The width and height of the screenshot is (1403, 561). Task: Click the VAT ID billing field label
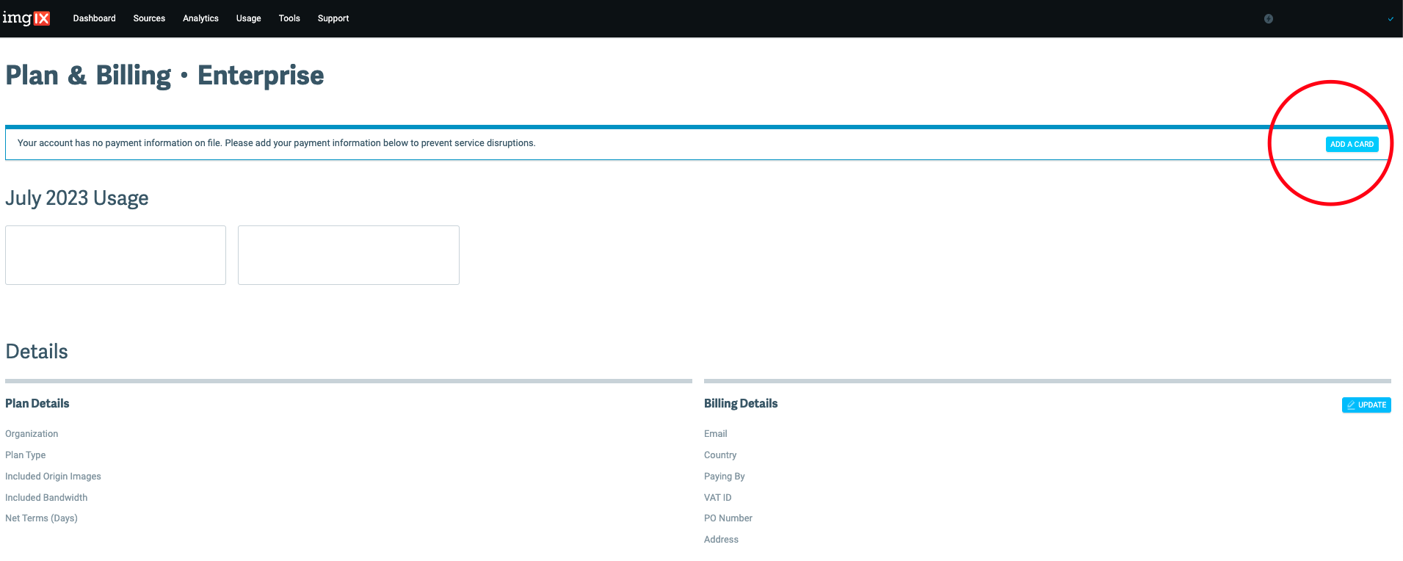pos(717,498)
